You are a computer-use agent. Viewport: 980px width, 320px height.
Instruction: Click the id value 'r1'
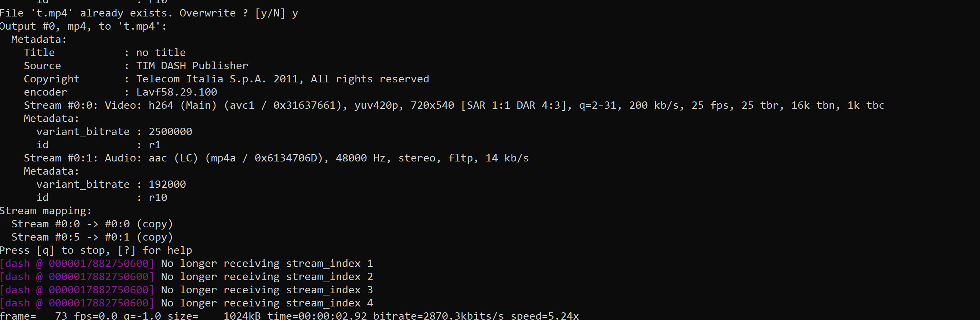pos(155,145)
